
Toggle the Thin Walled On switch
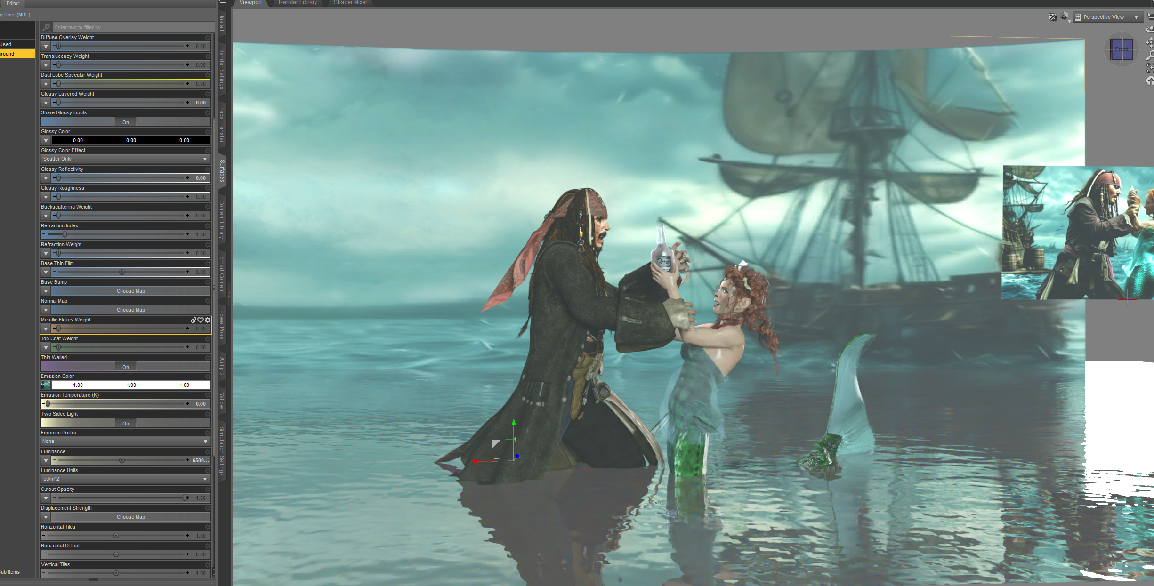[125, 367]
